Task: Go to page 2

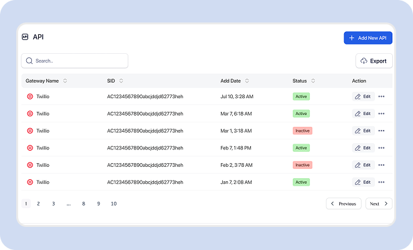Action: click(x=38, y=204)
